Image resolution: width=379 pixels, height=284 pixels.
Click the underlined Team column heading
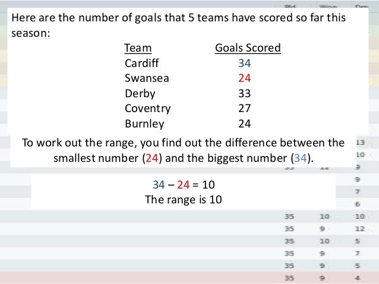tap(138, 48)
